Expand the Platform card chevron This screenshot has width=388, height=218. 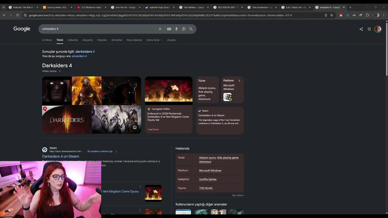(239, 81)
